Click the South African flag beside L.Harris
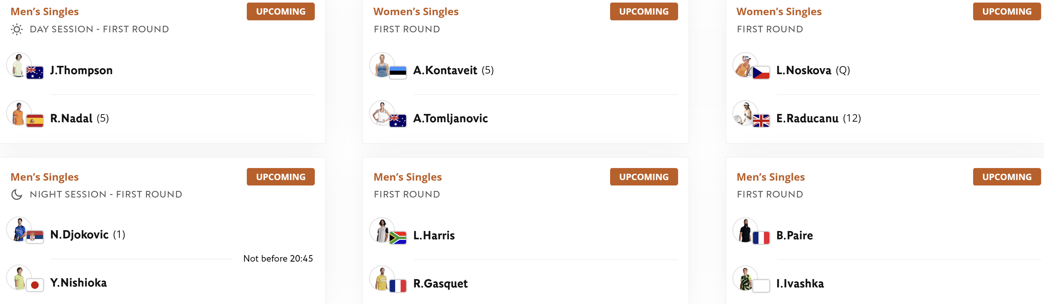The image size is (1044, 304). [397, 238]
